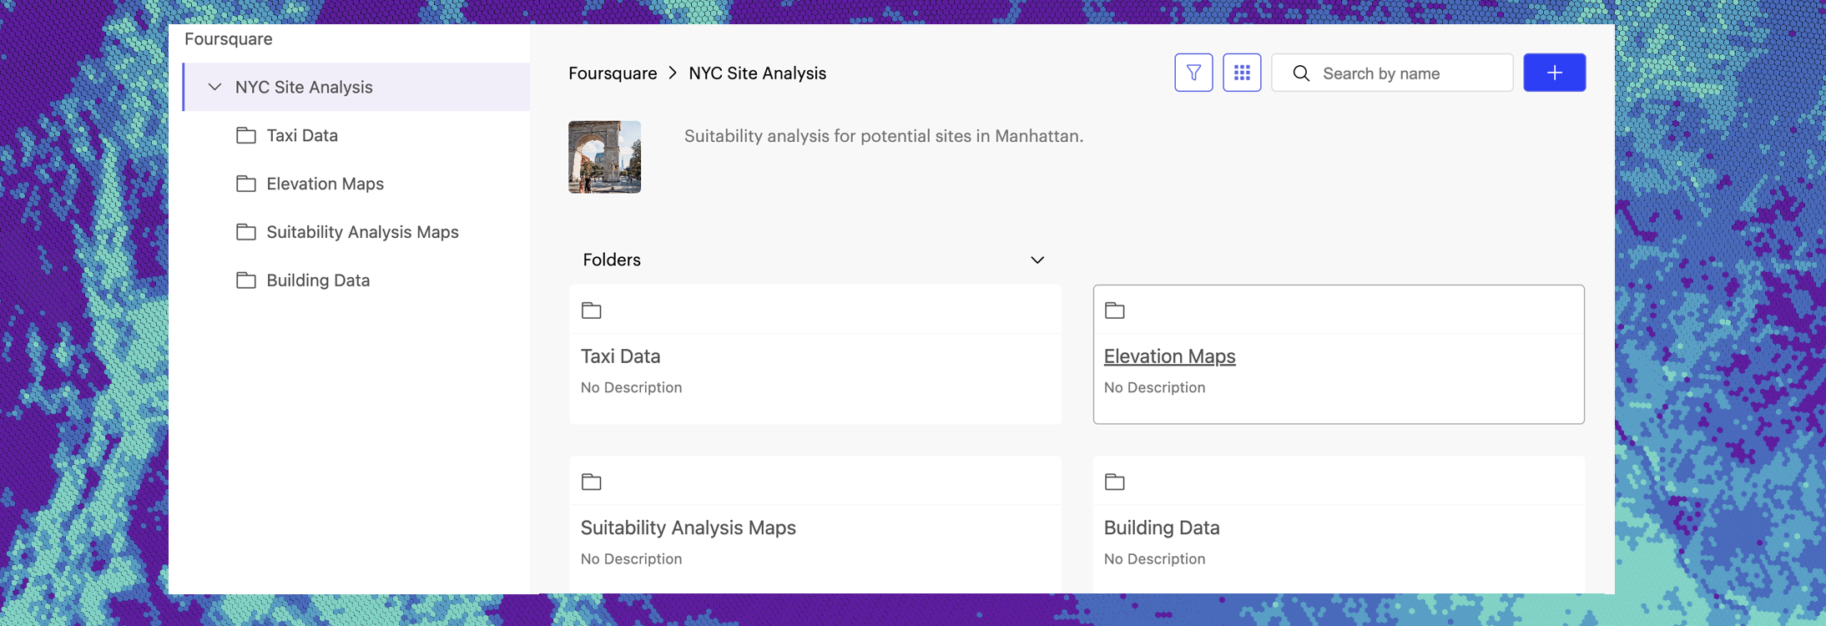Viewport: 1826px width, 626px height.
Task: Click Foursquare title atop sidebar
Action: coord(229,39)
